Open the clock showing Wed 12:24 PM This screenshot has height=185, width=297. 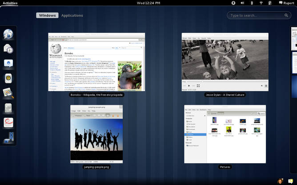coord(148,3)
